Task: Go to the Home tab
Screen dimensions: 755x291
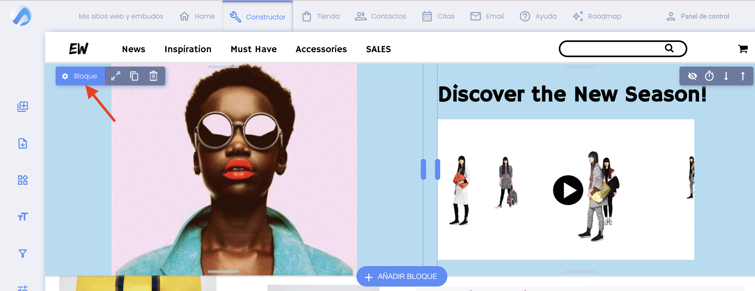Action: 197,17
